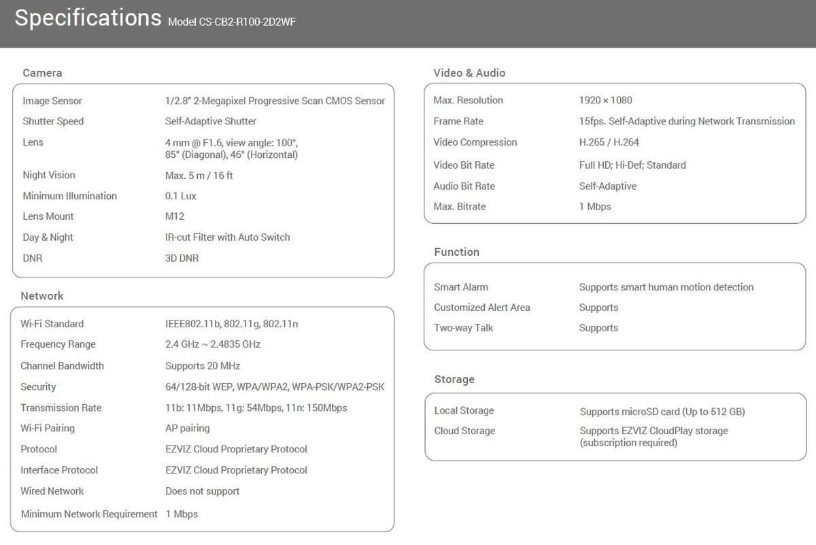Click the Specifications page title
Screen dimensions: 816x545
click(88, 18)
